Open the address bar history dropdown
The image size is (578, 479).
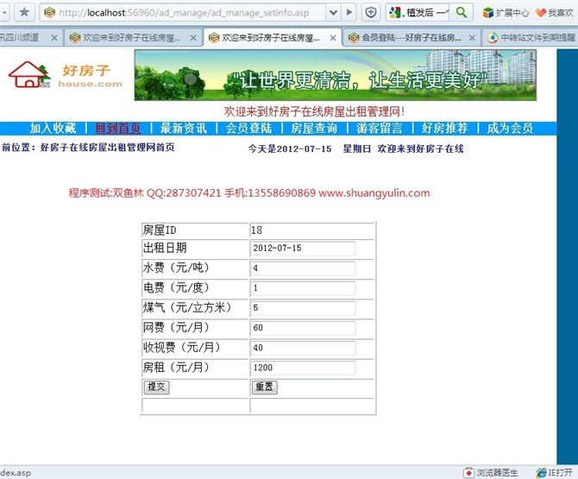coord(333,13)
